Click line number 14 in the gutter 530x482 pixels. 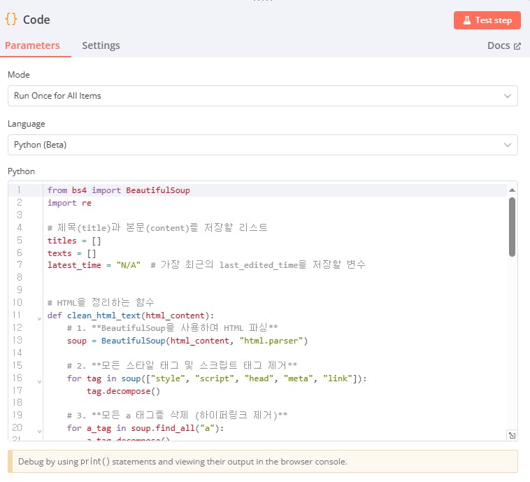pos(17,353)
